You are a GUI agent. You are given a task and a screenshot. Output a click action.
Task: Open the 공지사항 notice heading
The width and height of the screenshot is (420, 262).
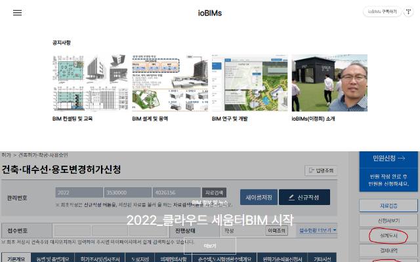(x=62, y=43)
